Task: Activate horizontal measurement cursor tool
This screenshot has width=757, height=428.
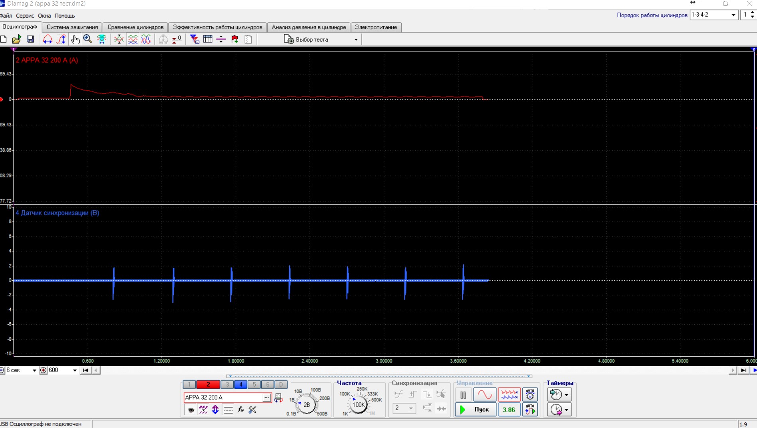Action: [x=47, y=39]
